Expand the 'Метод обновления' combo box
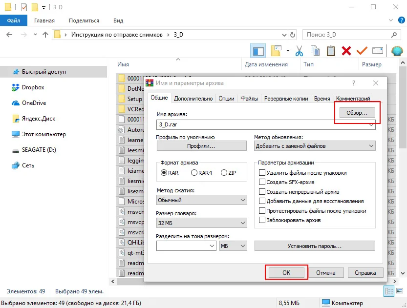This screenshot has width=407, height=308. tap(315, 146)
